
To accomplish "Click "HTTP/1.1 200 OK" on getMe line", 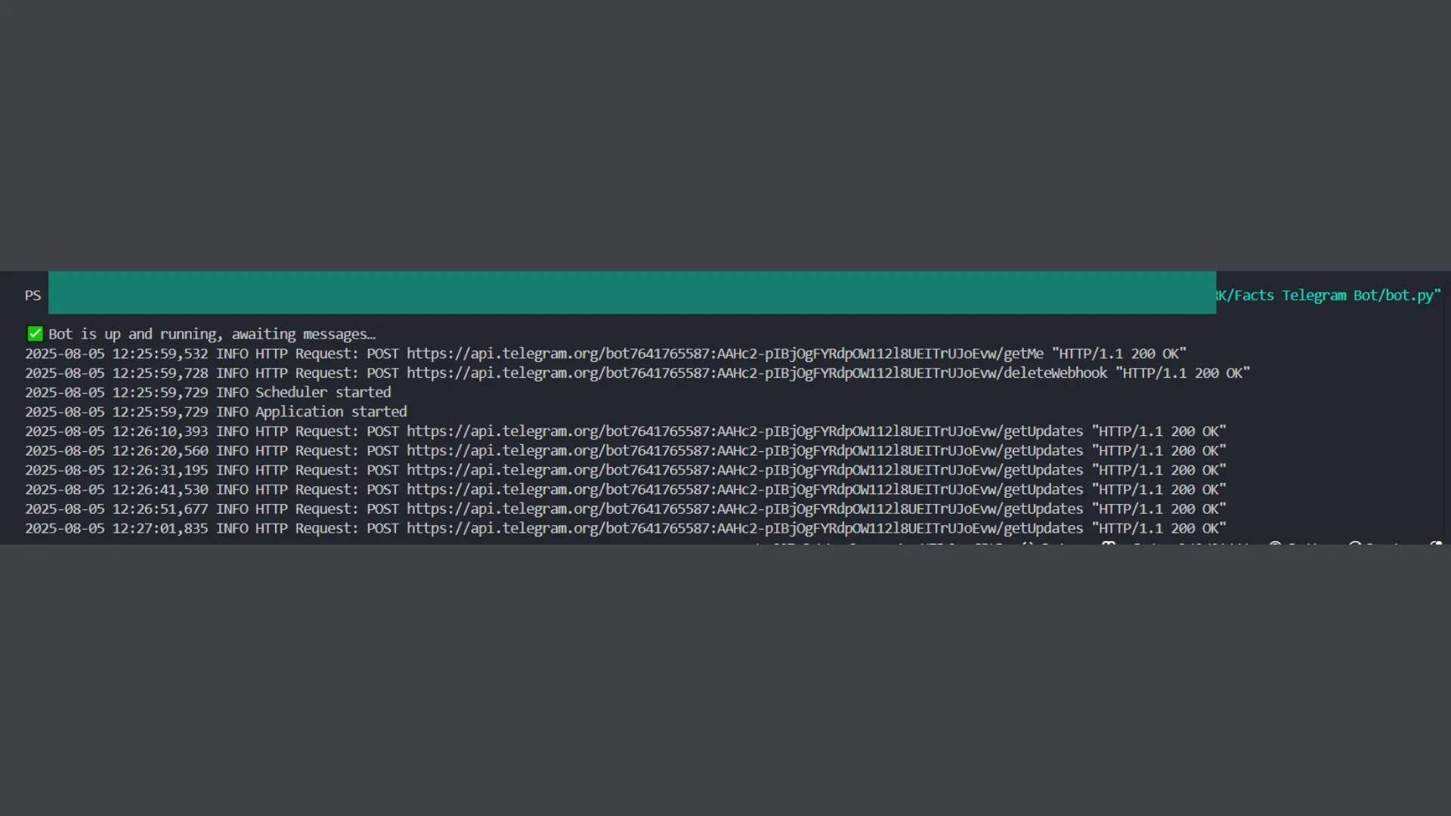I will point(1119,354).
